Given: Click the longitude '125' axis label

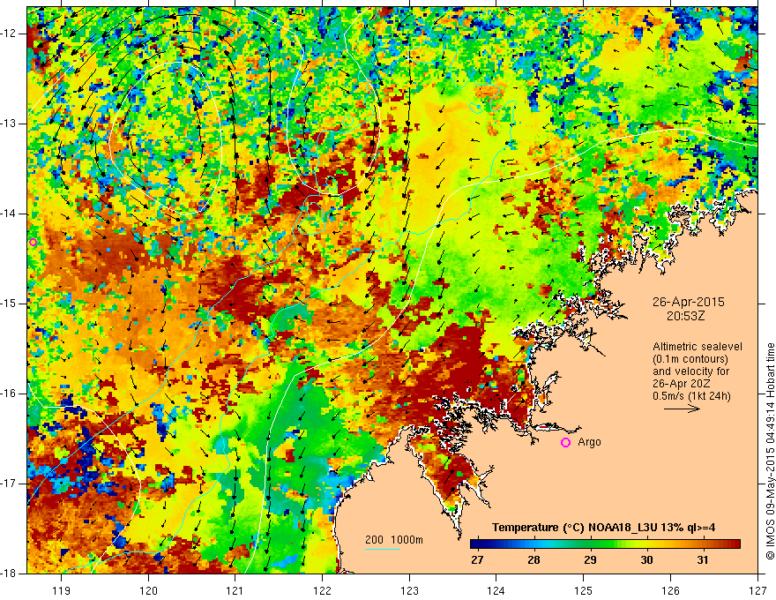Looking at the screenshot, I should (584, 590).
